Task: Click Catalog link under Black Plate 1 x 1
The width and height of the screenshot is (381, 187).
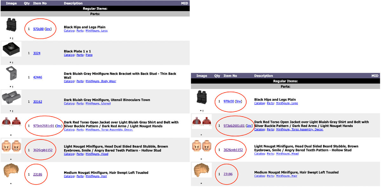Action: (69, 55)
